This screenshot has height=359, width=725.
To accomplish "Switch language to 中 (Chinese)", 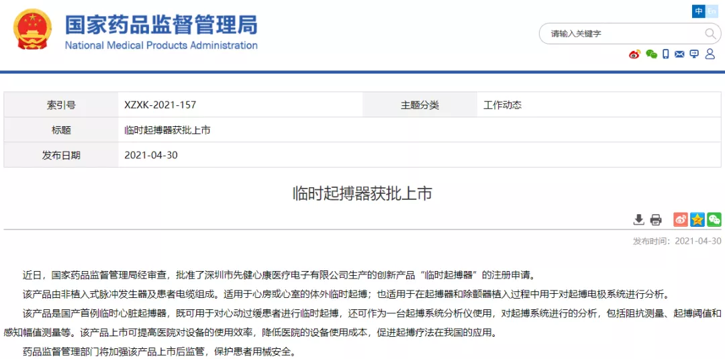I will point(697,11).
